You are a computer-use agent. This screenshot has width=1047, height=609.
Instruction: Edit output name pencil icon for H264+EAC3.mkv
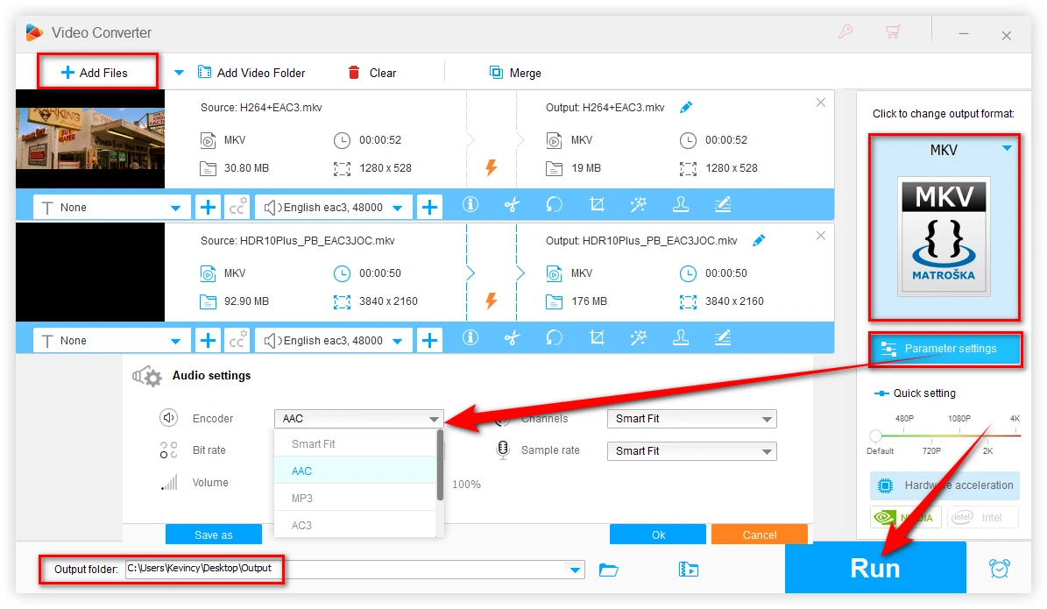(686, 107)
